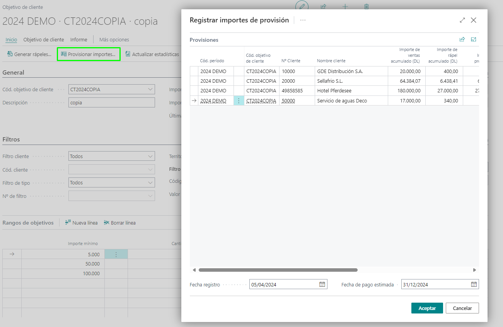The height and width of the screenshot is (327, 503).
Task: Click rápel amount 27.000,00
Action: pos(444,91)
